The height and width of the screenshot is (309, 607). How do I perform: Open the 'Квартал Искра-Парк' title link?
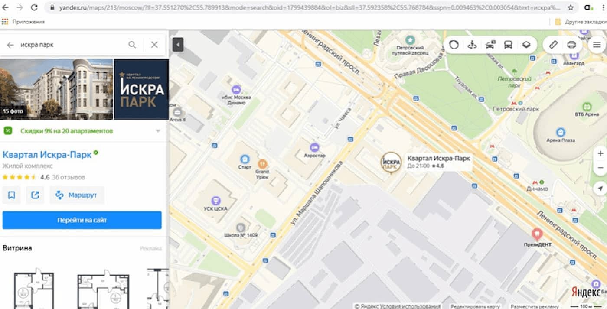pyautogui.click(x=47, y=154)
